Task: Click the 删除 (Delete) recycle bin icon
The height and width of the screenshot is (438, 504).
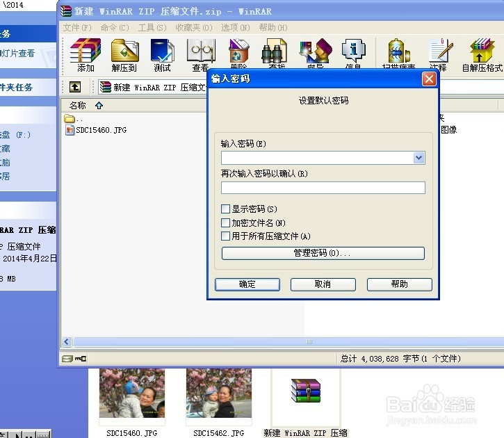Action: click(238, 51)
